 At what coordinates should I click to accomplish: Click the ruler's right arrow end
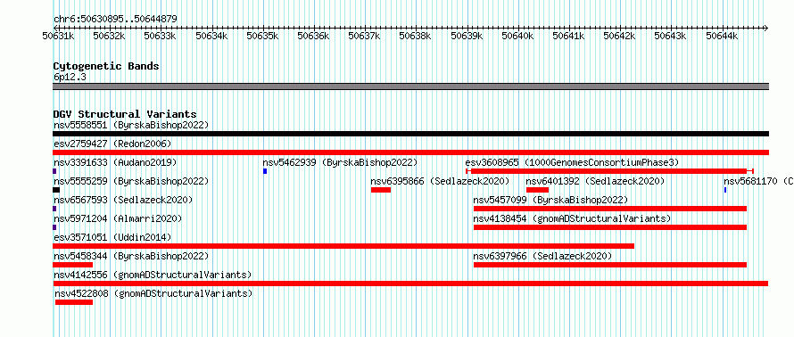point(766,28)
